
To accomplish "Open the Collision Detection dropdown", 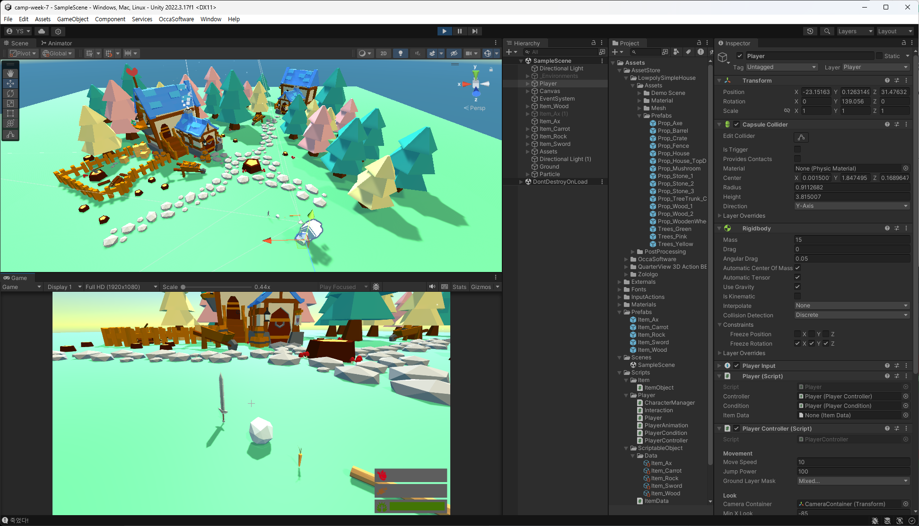I will [851, 315].
